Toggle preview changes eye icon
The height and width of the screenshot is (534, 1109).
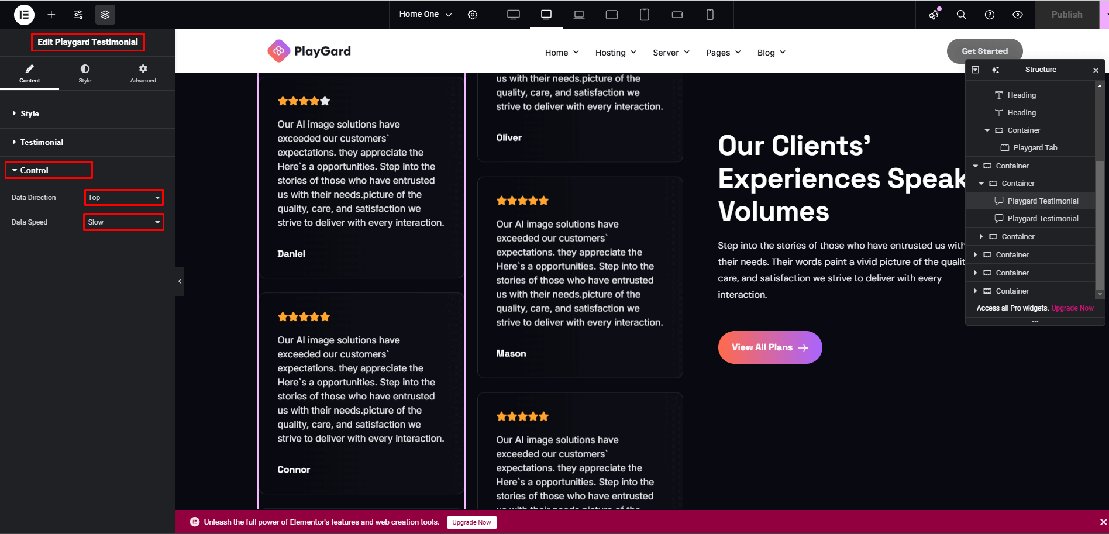coord(1018,15)
